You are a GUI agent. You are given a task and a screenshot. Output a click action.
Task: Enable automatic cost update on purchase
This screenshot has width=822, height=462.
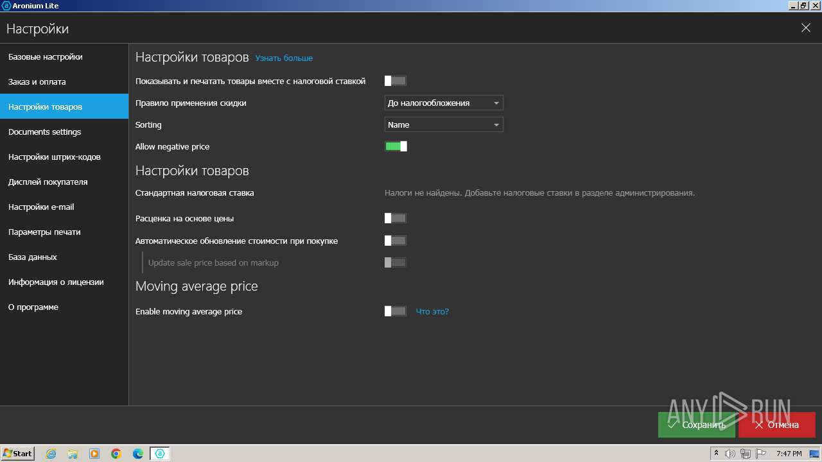(x=396, y=241)
